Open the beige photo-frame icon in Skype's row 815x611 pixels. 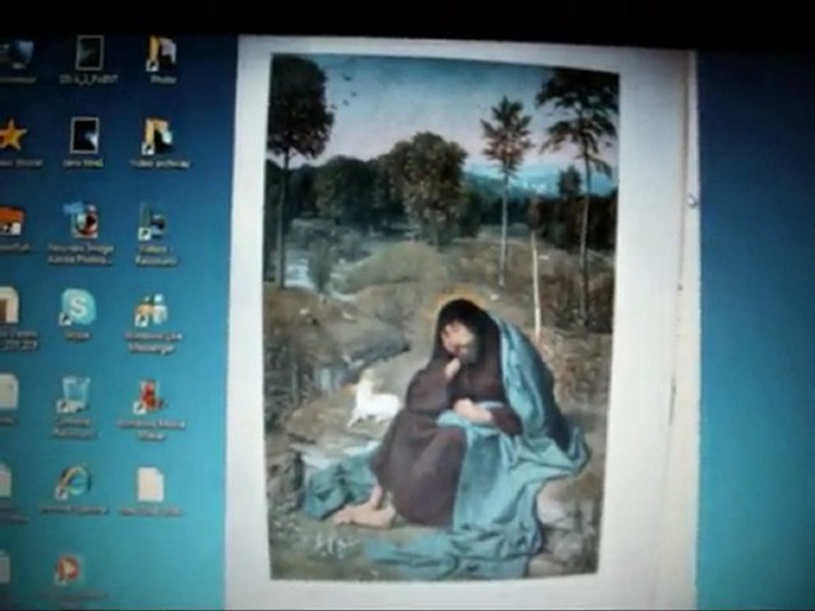tap(8, 305)
